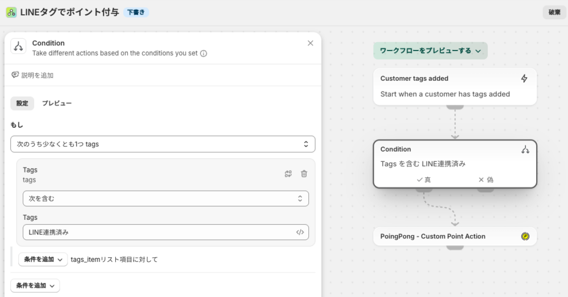This screenshot has width=568, height=297.
Task: Close the Condition settings panel
Action: (x=310, y=43)
